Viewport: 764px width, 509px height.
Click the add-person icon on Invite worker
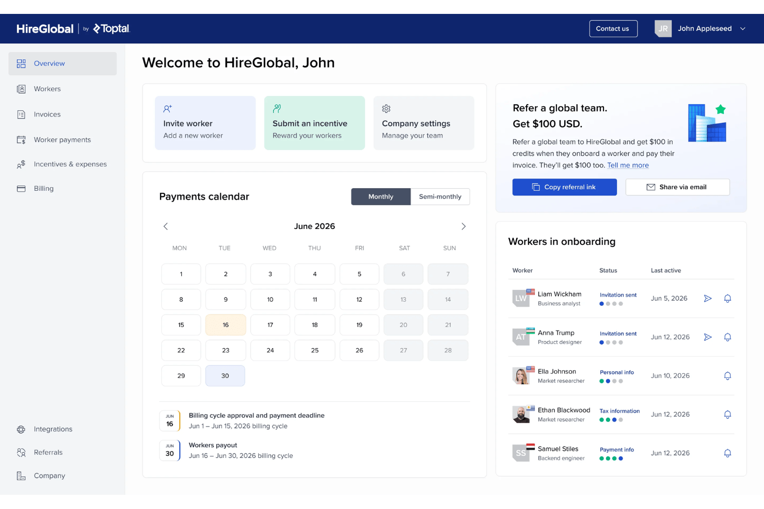[x=168, y=109]
